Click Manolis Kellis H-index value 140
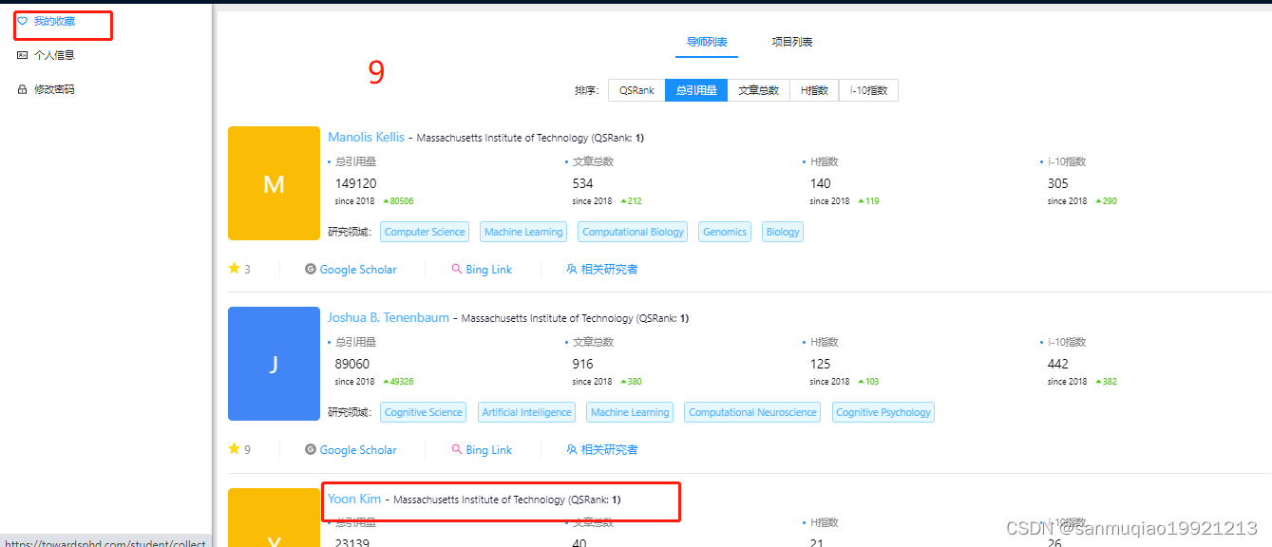Screen dimensions: 1272x547 820,183
